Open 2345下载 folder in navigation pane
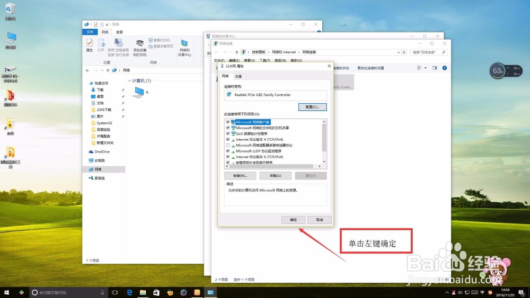Image resolution: width=530 pixels, height=298 pixels. tap(101, 110)
